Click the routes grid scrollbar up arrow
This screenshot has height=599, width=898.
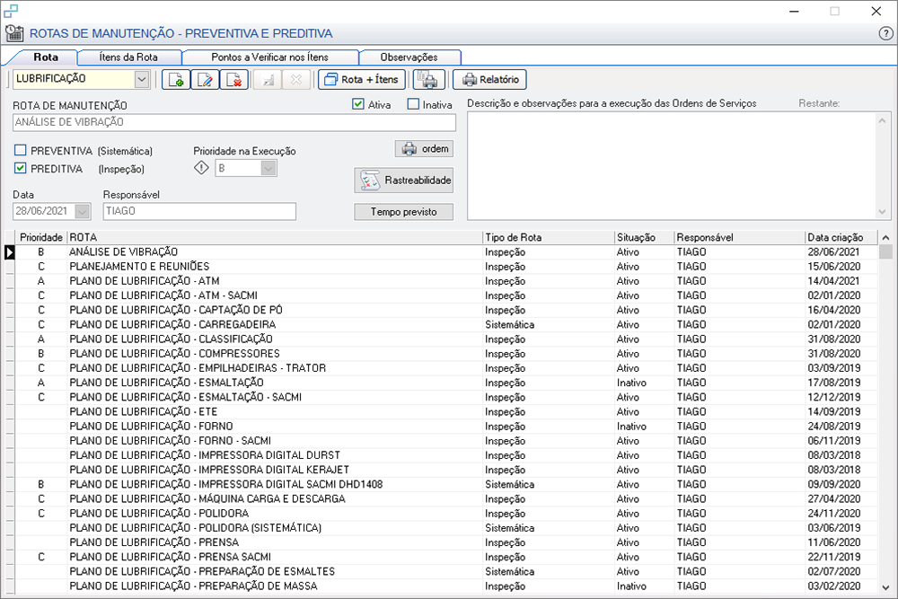[885, 237]
